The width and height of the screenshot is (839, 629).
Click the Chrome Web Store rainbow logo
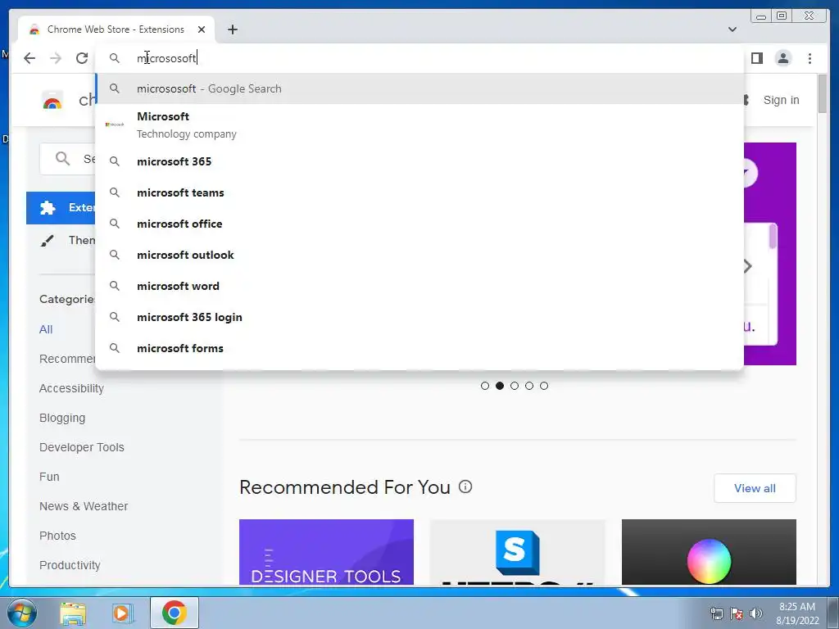point(52,100)
